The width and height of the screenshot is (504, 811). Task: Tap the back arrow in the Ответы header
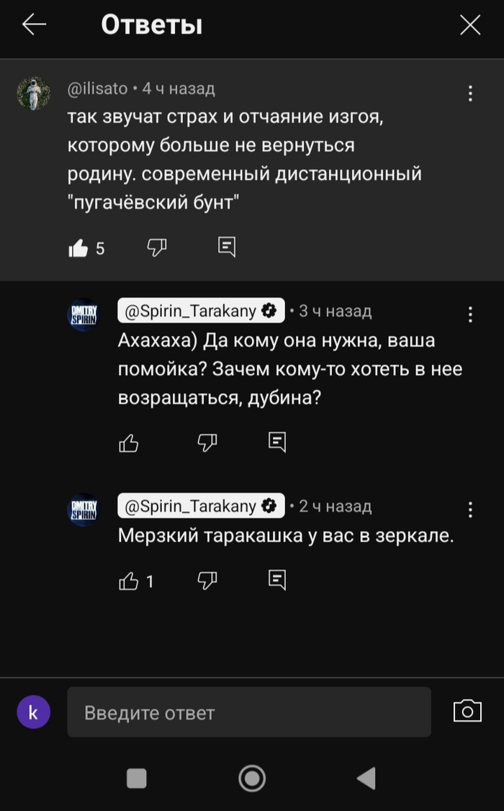pos(34,25)
